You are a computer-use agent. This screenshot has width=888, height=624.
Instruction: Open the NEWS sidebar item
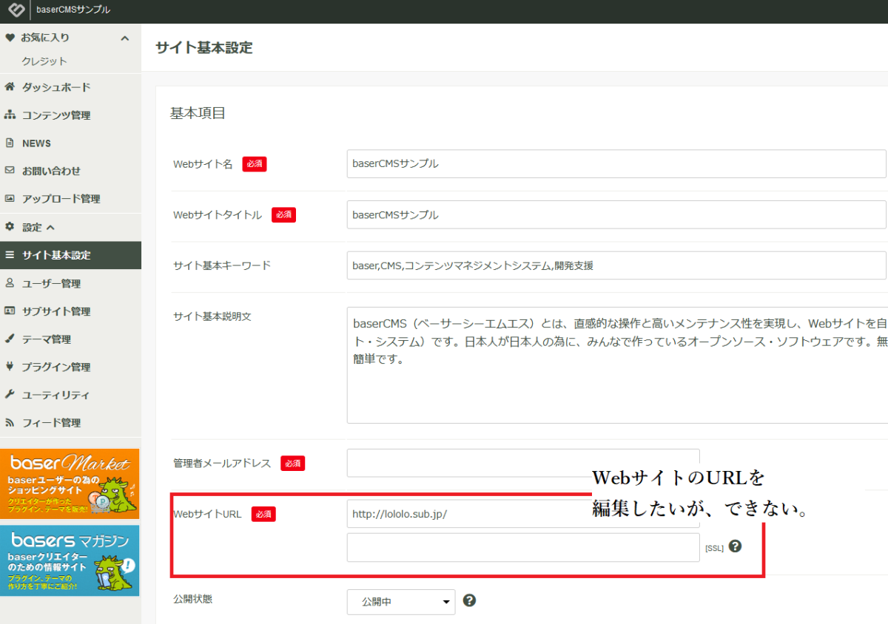36,143
